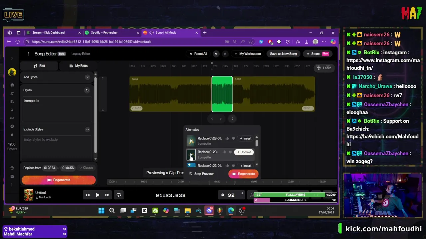The width and height of the screenshot is (426, 239).
Task: Increase tempo with the plus stepper
Action: (x=242, y=193)
